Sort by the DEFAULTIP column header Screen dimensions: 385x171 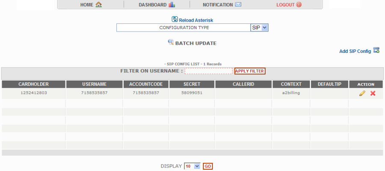click(x=329, y=84)
